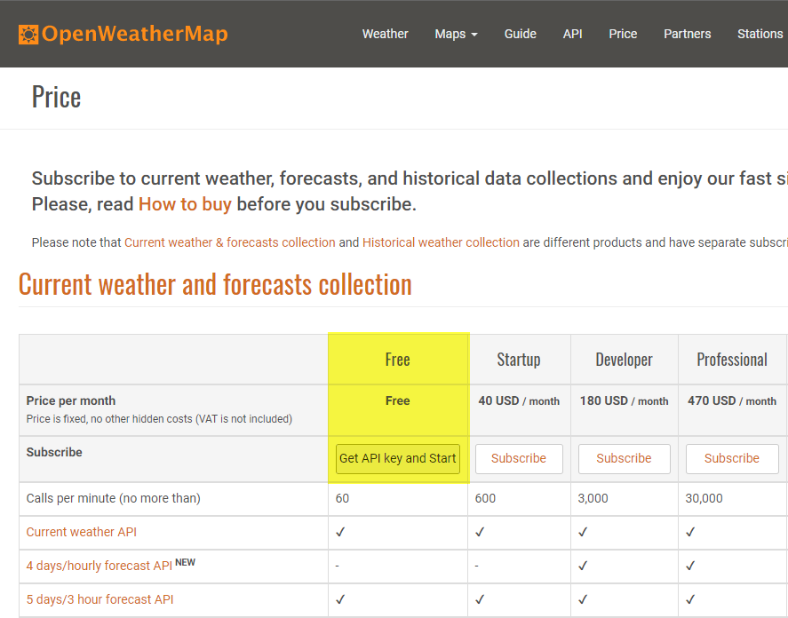Open Historical weather collection link

[x=441, y=242]
